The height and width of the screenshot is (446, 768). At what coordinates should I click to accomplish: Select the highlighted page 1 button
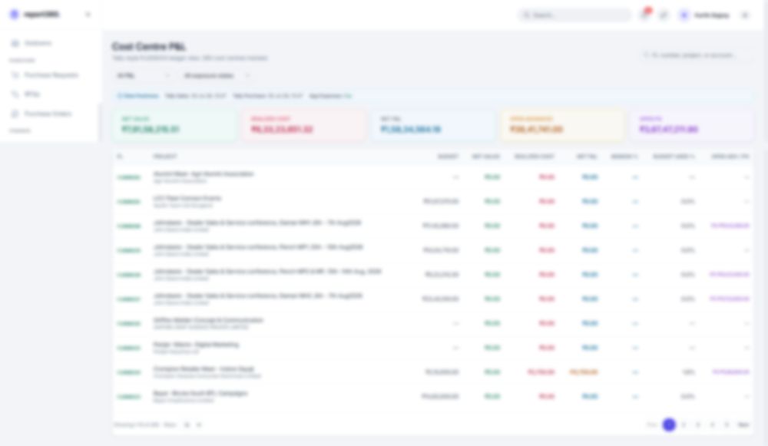(669, 425)
